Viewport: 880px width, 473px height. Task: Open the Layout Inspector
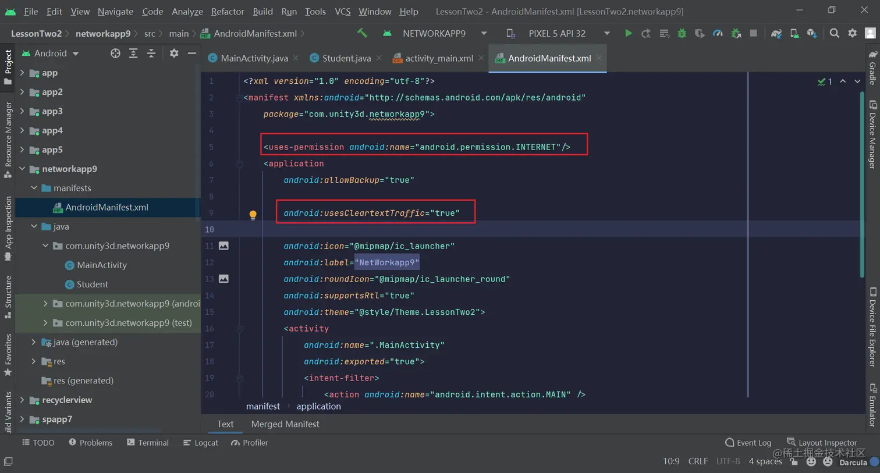click(x=822, y=442)
